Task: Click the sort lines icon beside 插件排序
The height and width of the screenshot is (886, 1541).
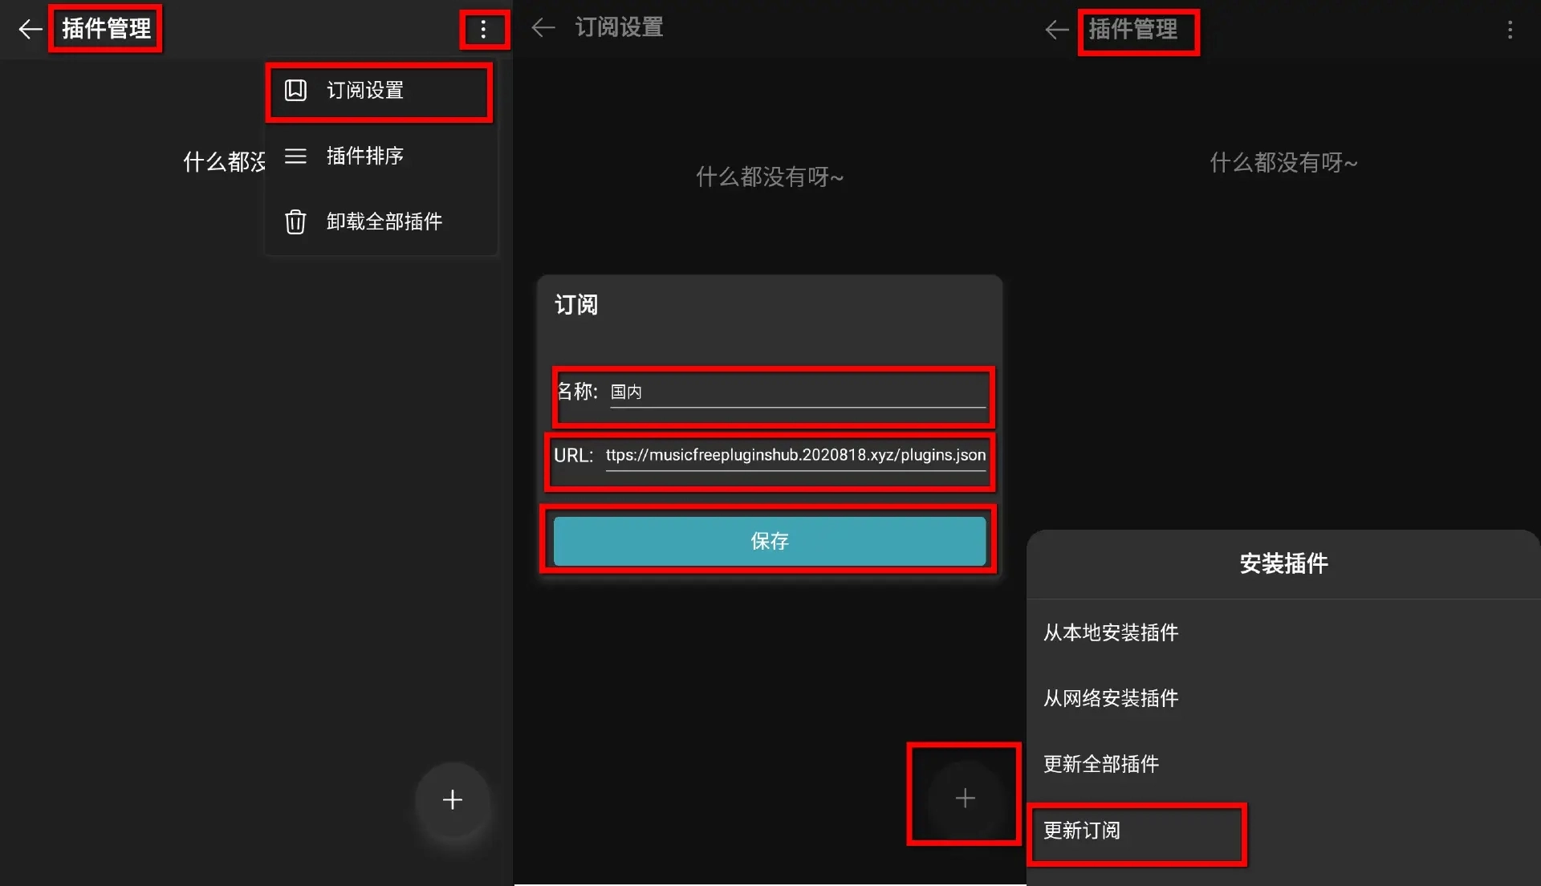Action: coord(295,156)
